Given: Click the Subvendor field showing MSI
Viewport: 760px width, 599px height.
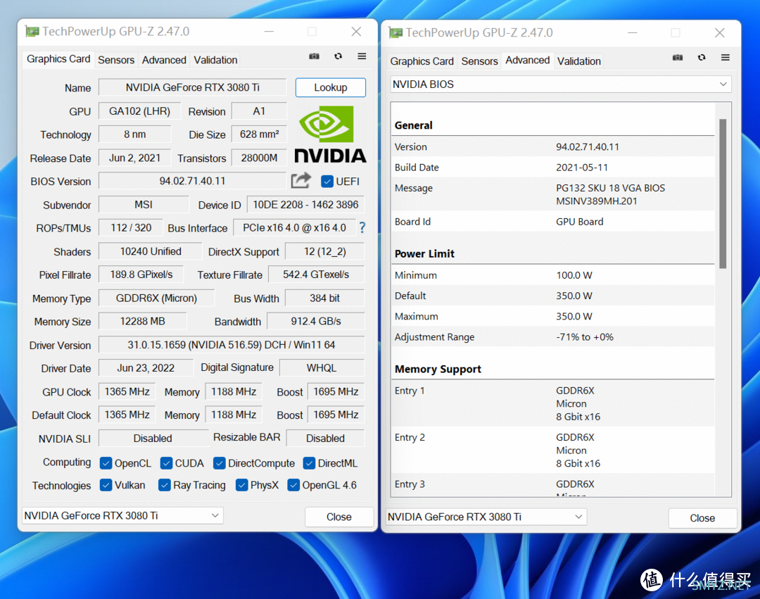Looking at the screenshot, I should point(144,205).
